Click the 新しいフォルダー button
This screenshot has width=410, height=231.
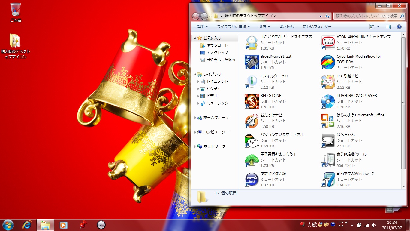click(317, 27)
